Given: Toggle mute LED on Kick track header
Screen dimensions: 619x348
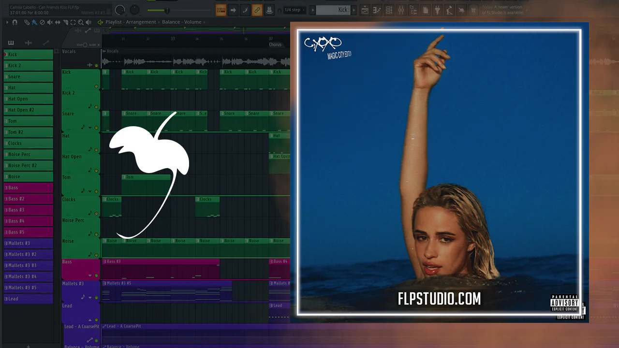Looking at the screenshot, I should point(96,87).
